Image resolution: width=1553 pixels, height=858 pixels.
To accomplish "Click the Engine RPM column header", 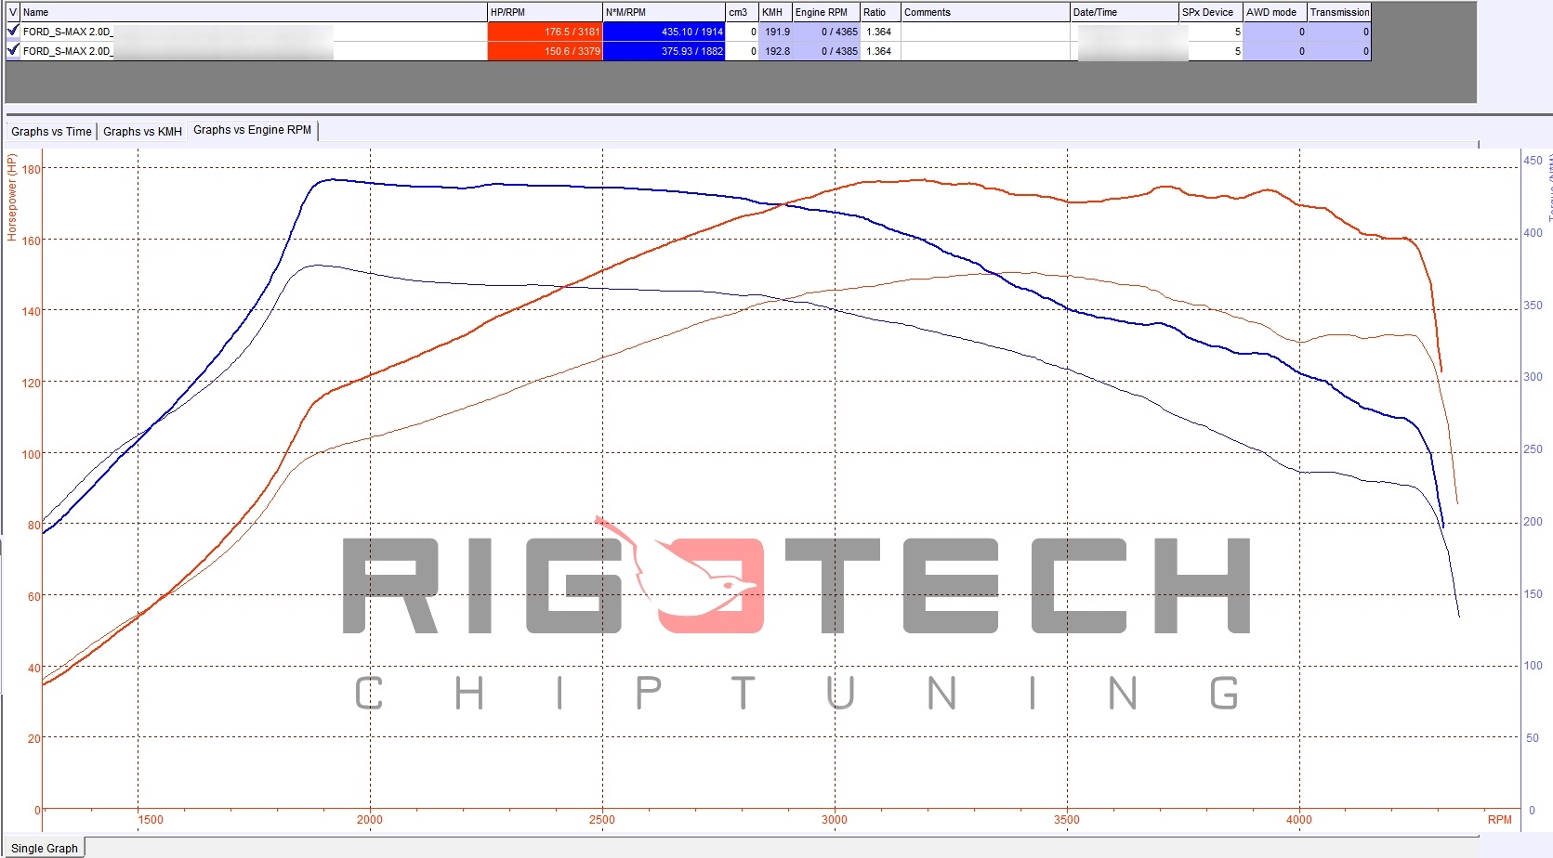I will coord(825,12).
